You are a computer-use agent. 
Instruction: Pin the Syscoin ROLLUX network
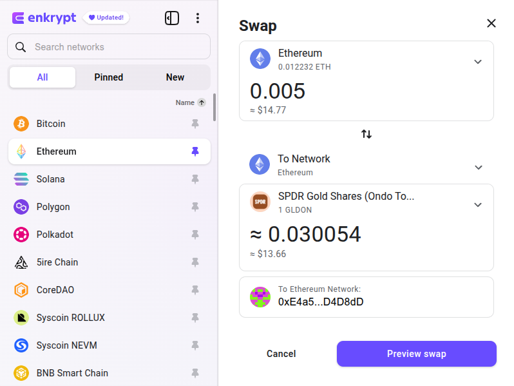[x=195, y=318]
